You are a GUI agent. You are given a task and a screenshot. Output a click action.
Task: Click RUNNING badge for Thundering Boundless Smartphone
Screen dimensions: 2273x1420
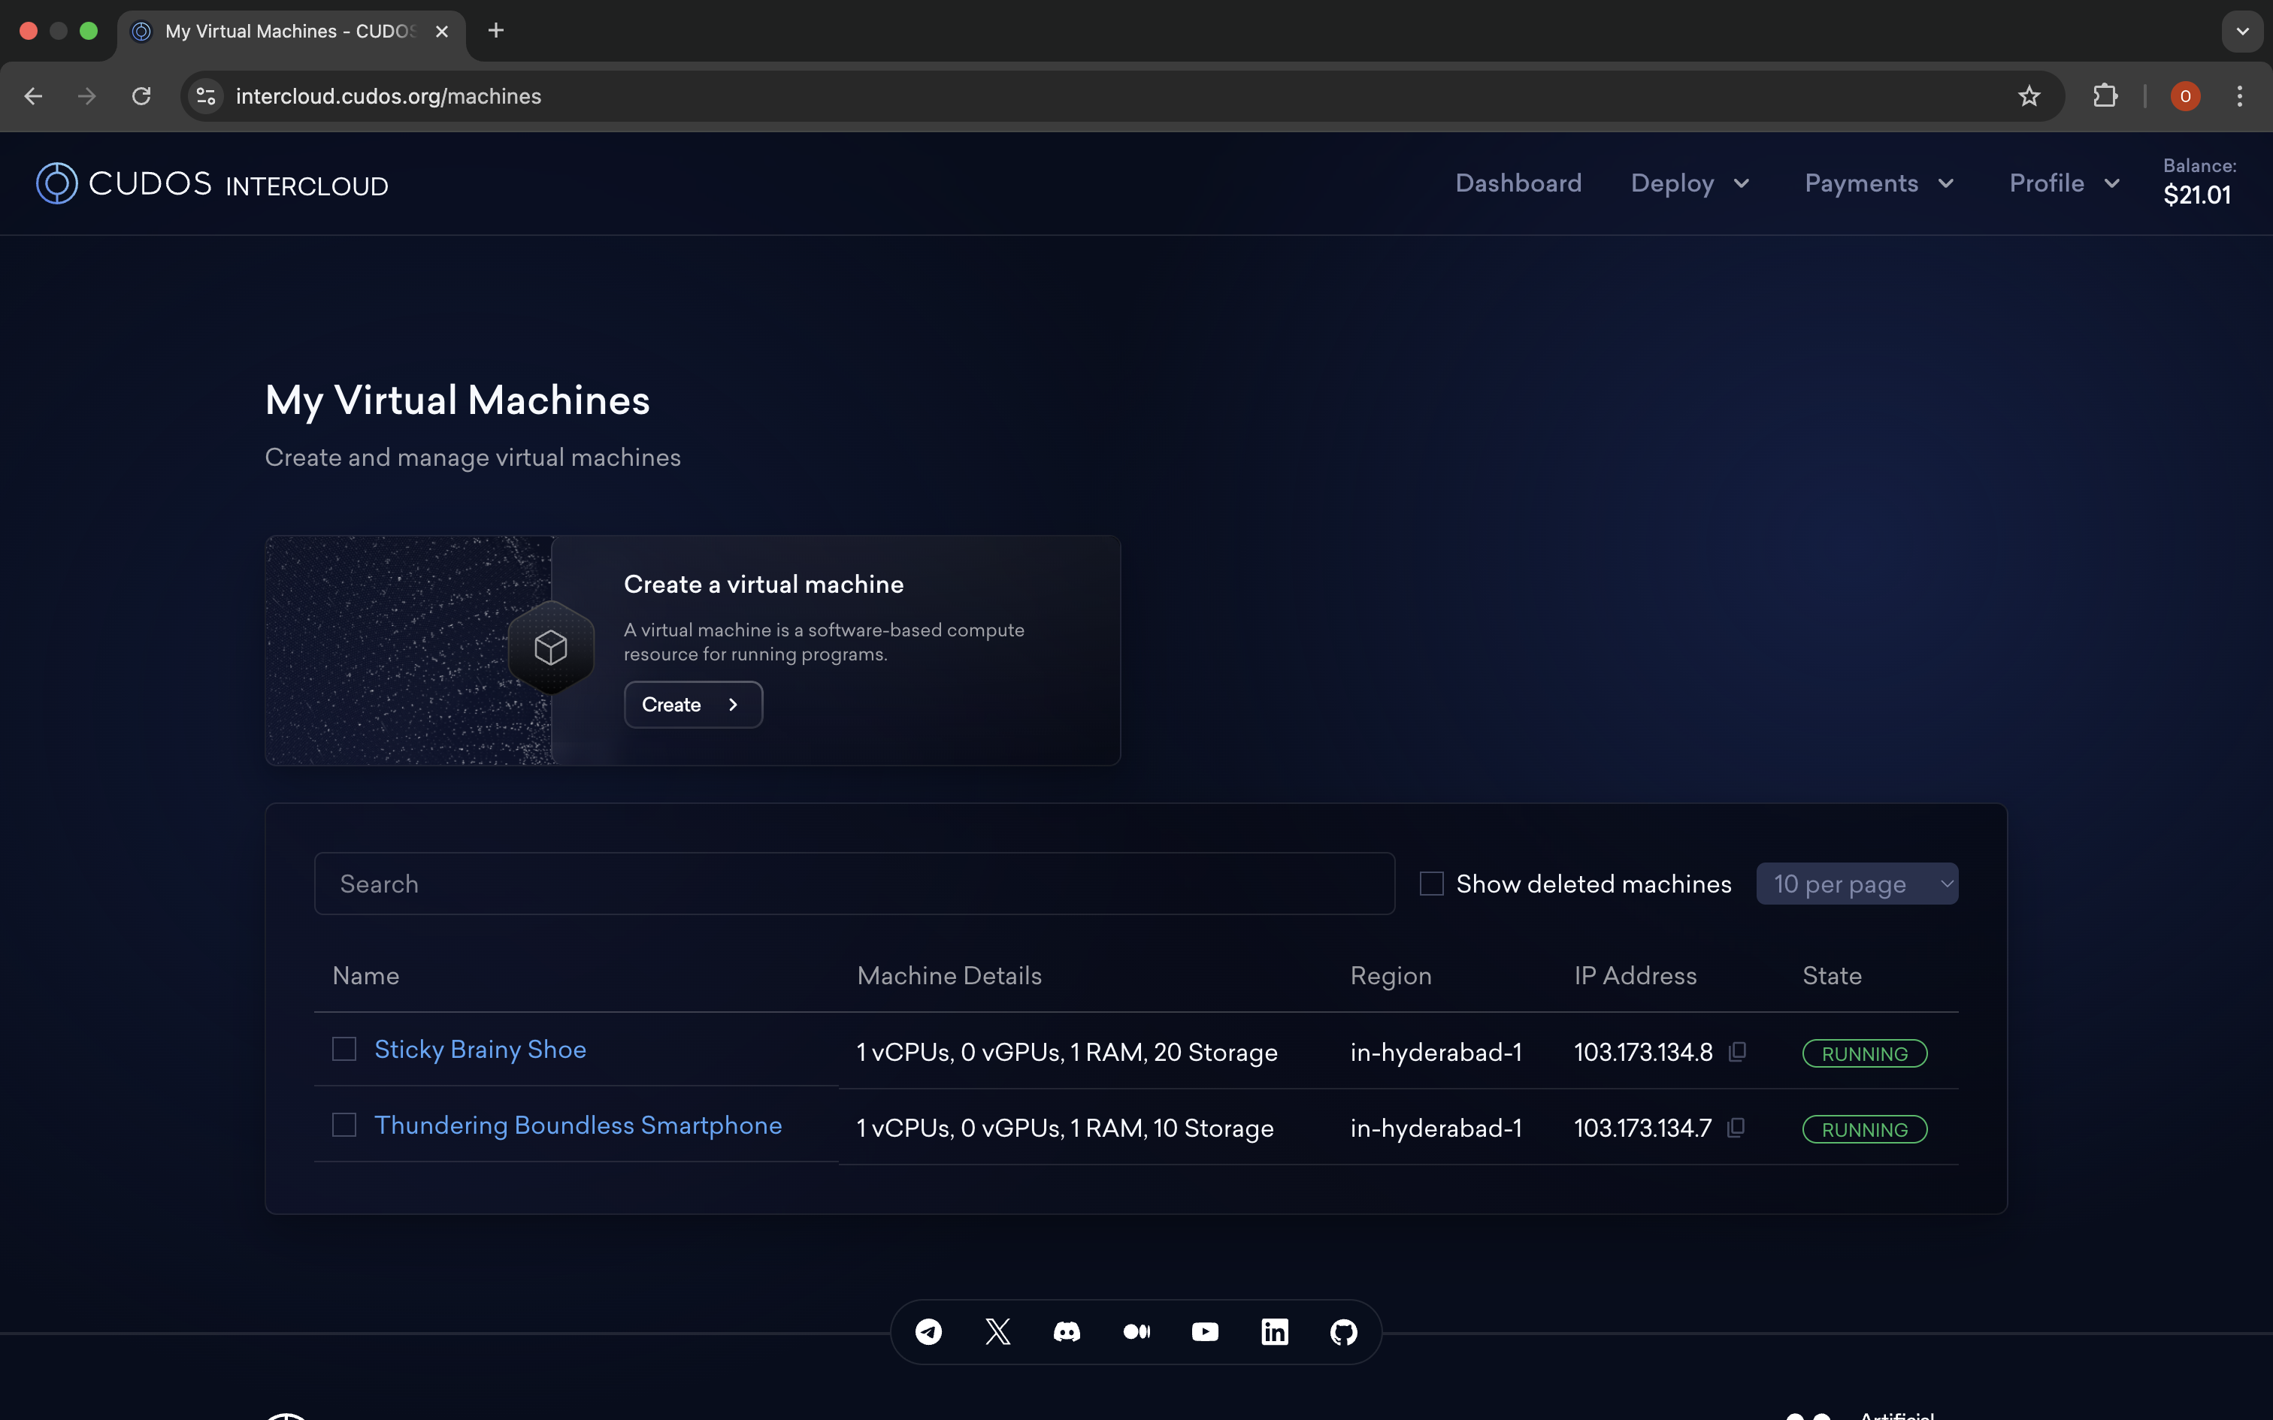coord(1864,1130)
